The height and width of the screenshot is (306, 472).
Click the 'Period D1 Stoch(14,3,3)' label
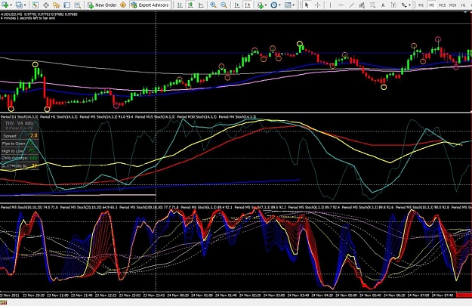[20, 116]
